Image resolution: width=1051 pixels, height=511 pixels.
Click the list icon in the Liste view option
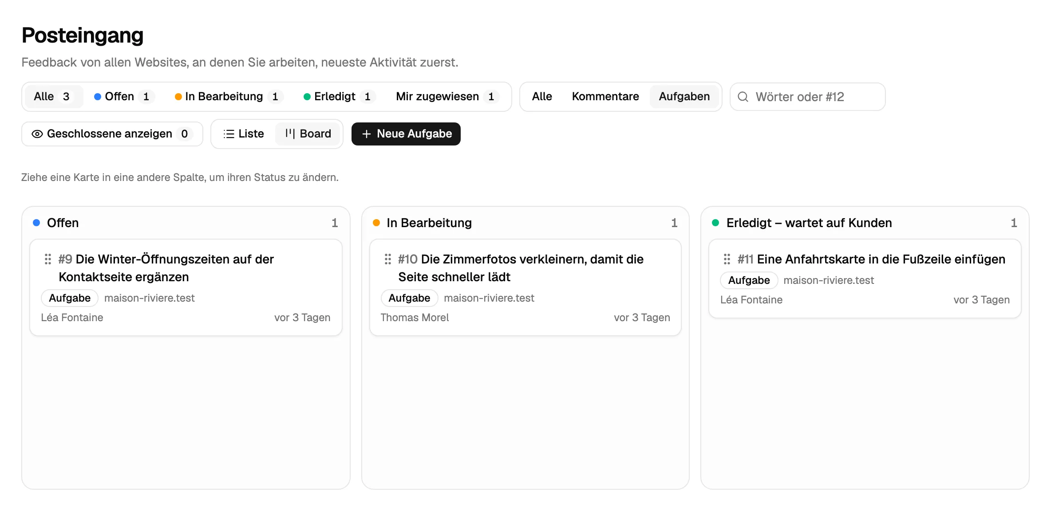click(229, 134)
